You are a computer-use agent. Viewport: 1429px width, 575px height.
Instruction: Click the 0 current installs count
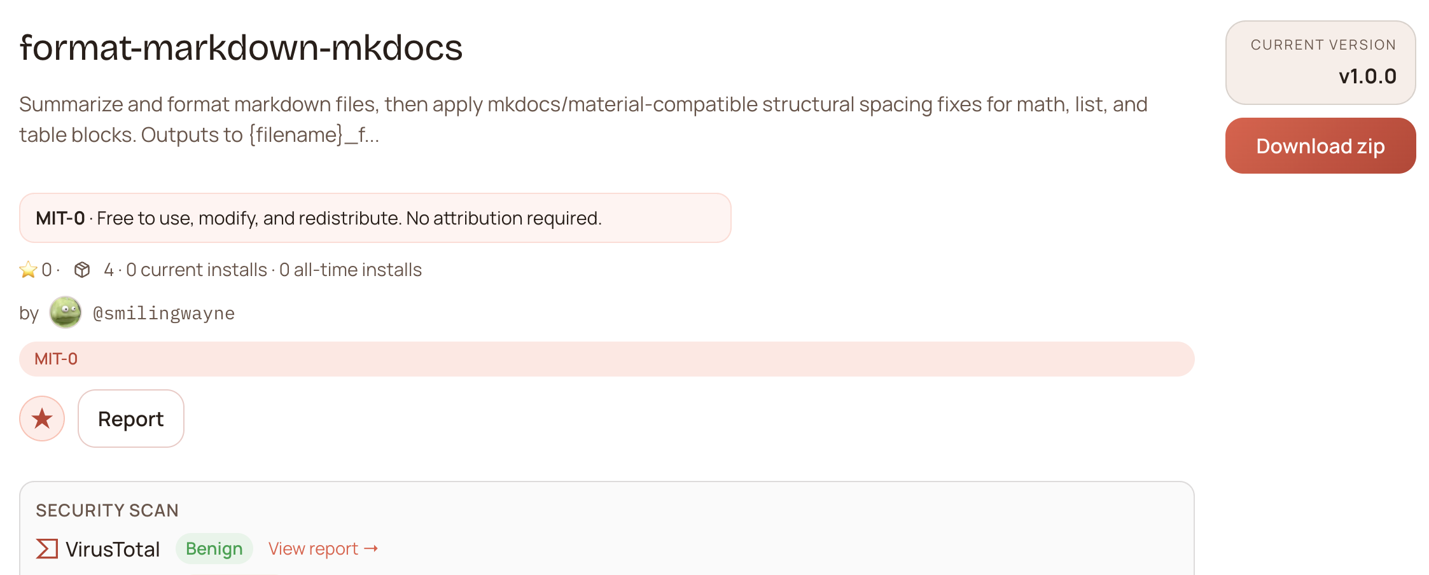tap(197, 270)
